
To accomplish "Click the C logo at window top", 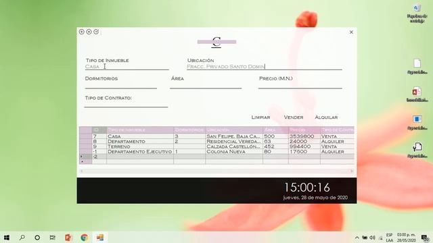I will [x=216, y=42].
